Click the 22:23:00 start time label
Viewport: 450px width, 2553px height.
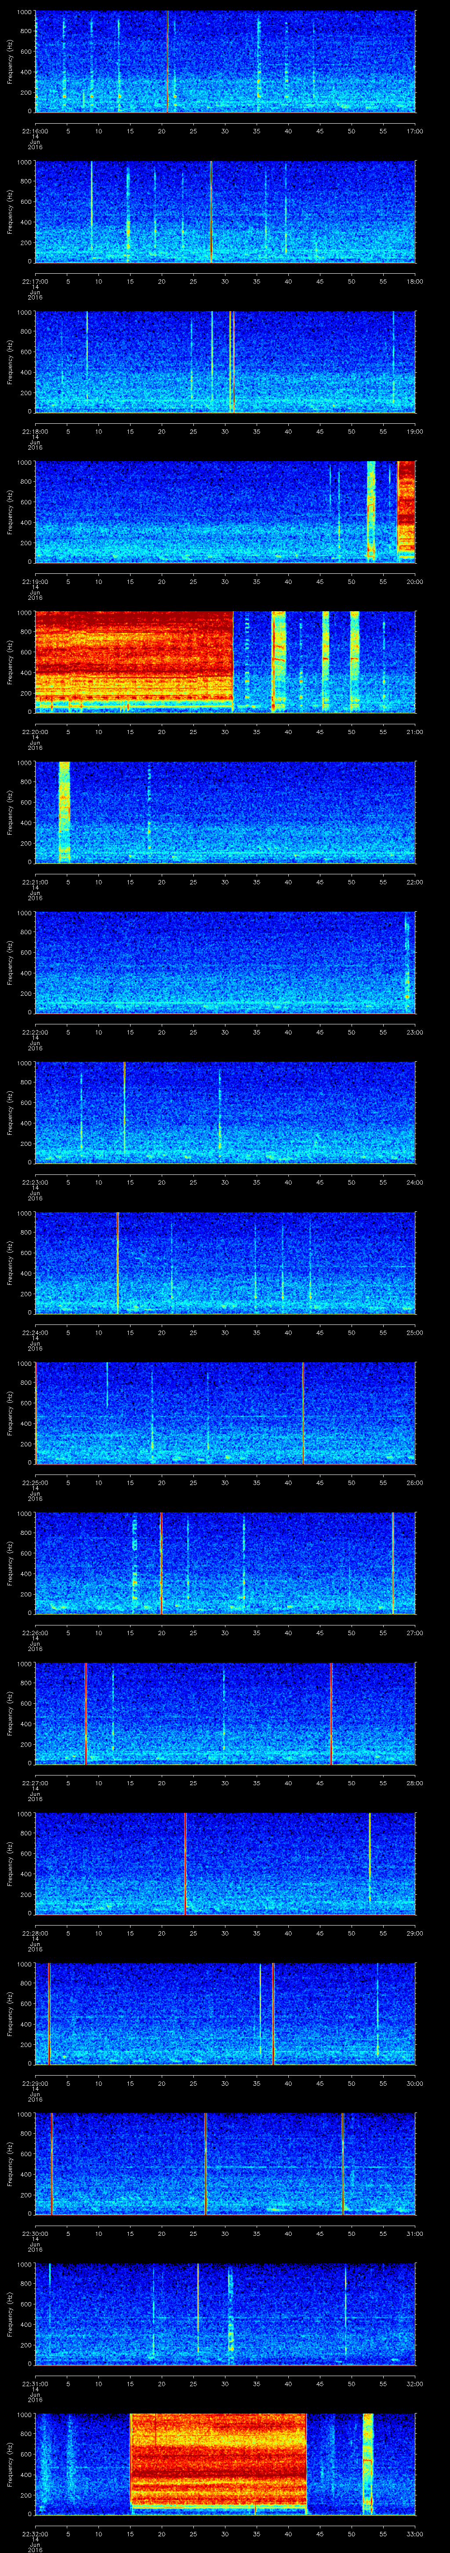[36, 1182]
